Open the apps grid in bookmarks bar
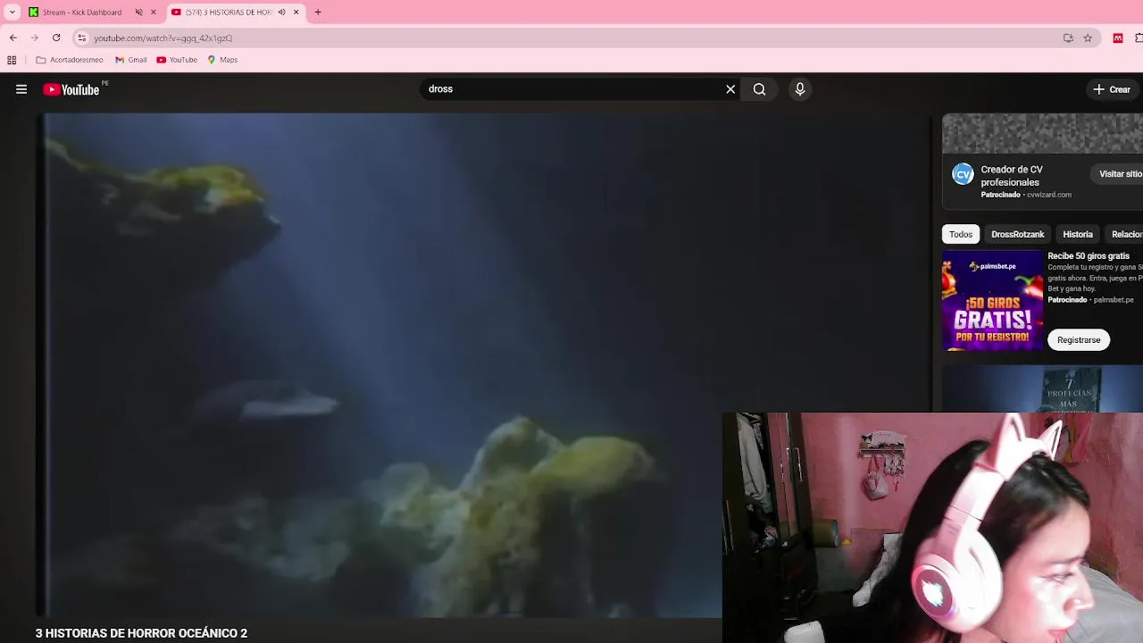 pyautogui.click(x=12, y=60)
